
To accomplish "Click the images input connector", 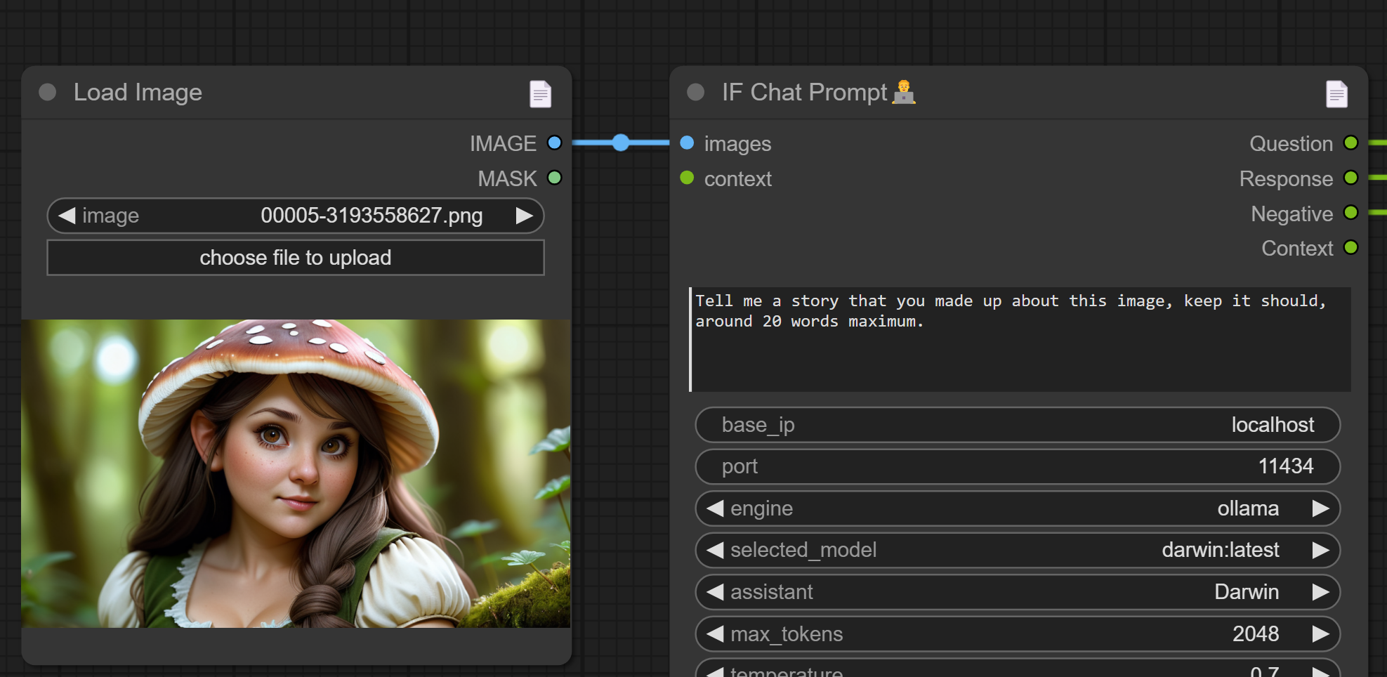I will (687, 143).
